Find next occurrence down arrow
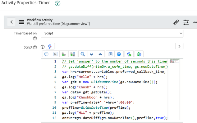Viewport: 197px width, 123px height. pos(91,54)
